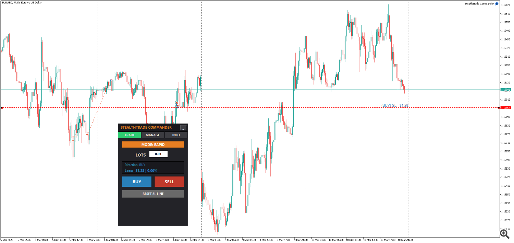The width and height of the screenshot is (514, 243).
Task: Click the Loss: -$1.28 | 0.00% text
Action: [x=141, y=171]
